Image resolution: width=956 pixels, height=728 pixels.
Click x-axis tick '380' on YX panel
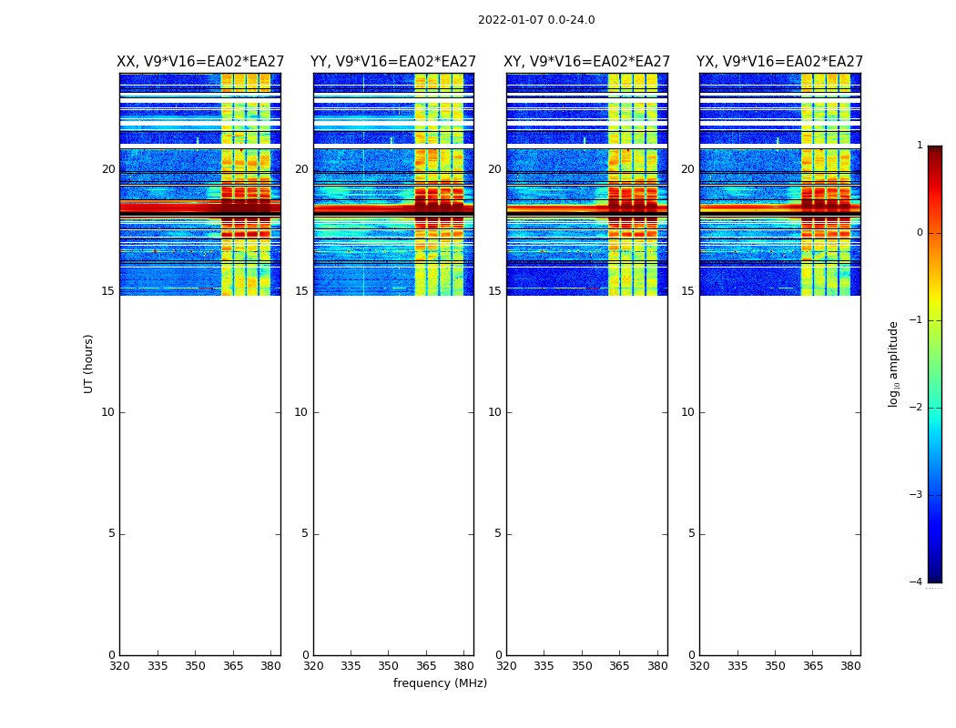(x=850, y=666)
